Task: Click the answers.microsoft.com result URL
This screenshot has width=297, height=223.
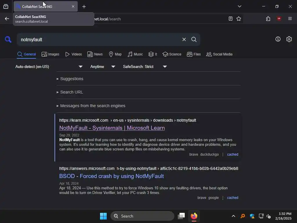Action: click(149, 168)
